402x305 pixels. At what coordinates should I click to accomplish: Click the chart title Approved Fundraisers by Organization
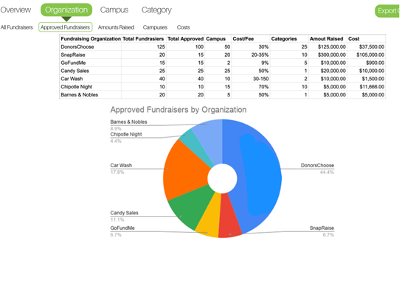tap(179, 110)
